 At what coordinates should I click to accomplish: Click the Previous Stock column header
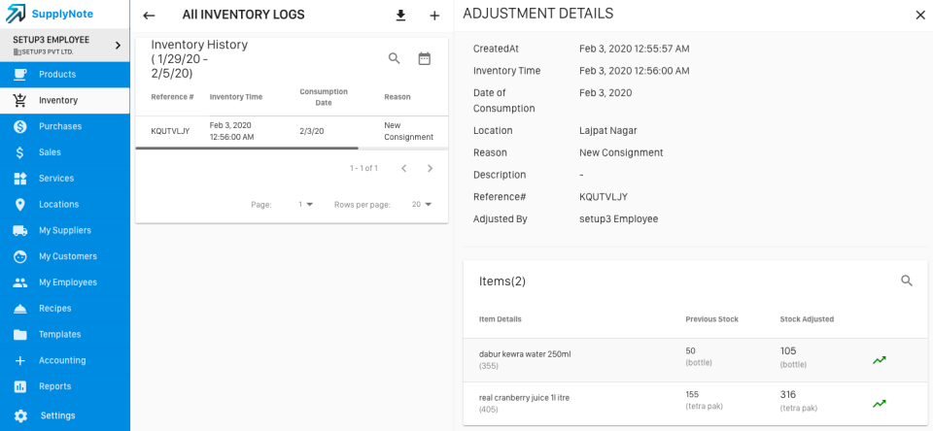coord(711,319)
